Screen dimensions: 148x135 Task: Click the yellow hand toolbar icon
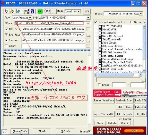pos(12,11)
